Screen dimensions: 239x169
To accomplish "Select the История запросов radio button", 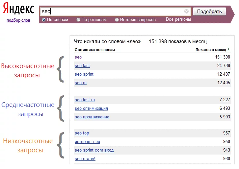I will point(117,20).
